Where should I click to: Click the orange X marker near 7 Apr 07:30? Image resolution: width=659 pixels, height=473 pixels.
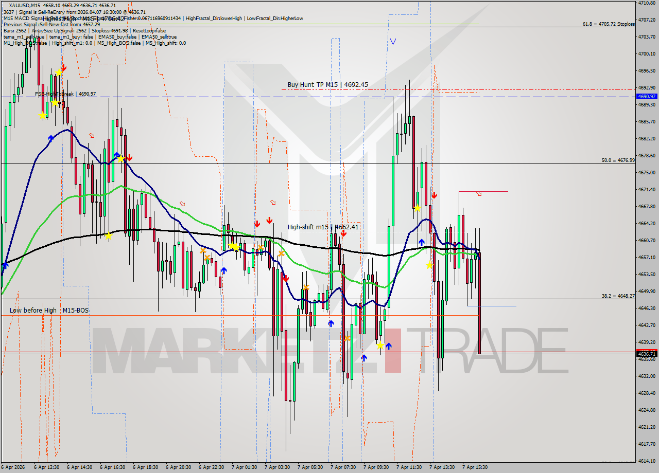[348, 338]
